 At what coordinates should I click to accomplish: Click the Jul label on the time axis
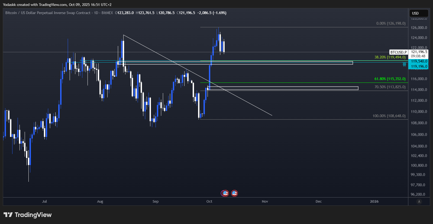[x=44, y=202]
